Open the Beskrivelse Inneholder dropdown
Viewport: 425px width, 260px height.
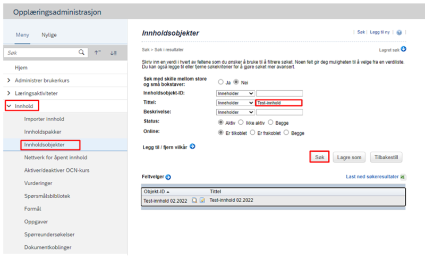235,112
